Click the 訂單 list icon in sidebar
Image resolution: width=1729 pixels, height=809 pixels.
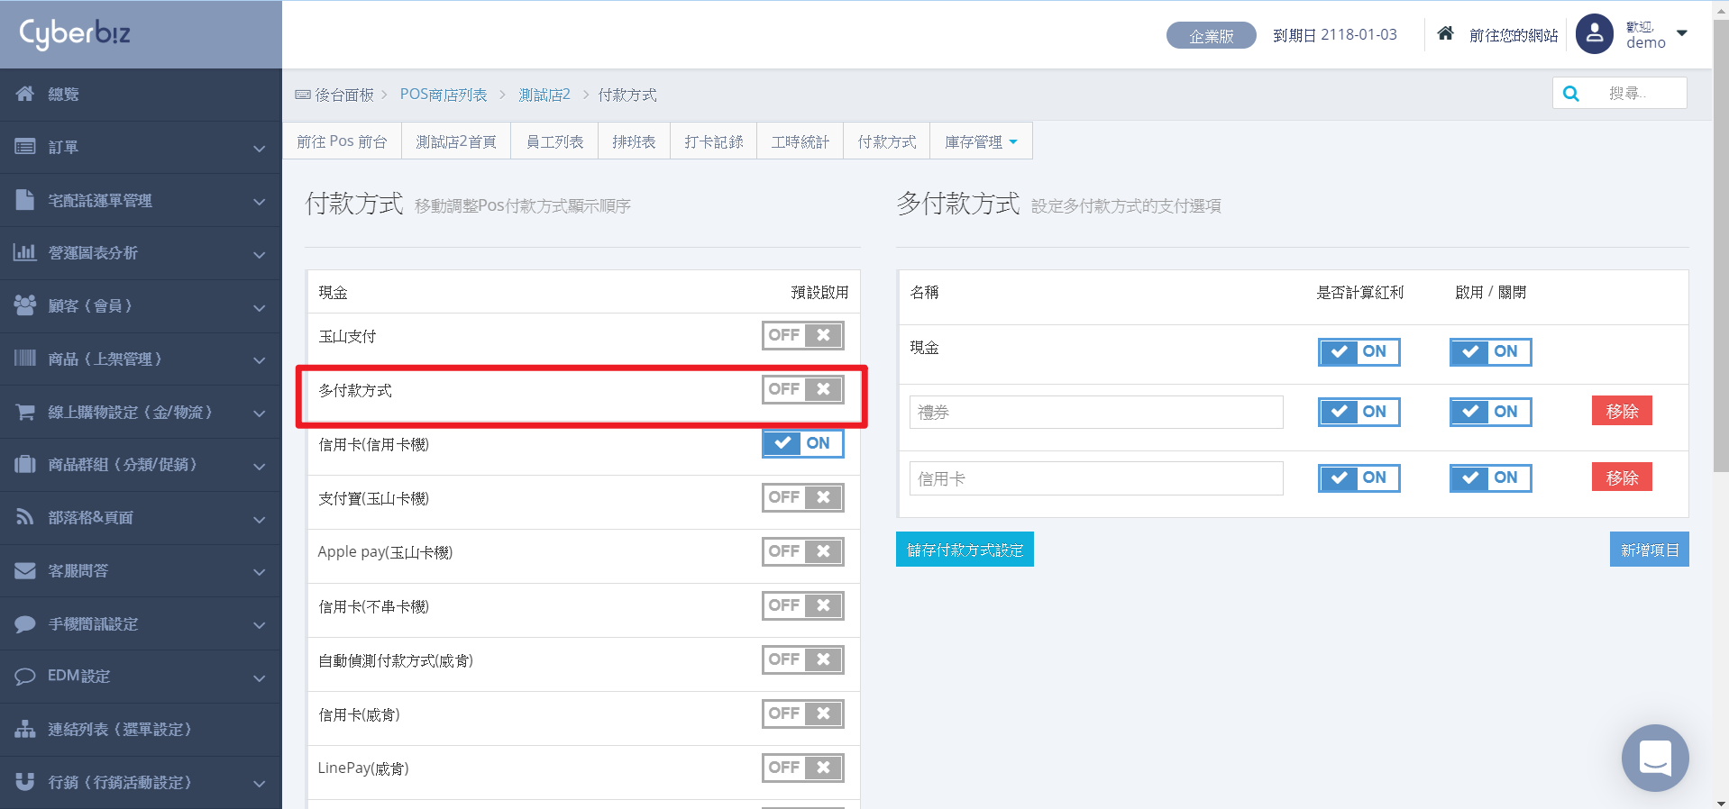point(25,146)
